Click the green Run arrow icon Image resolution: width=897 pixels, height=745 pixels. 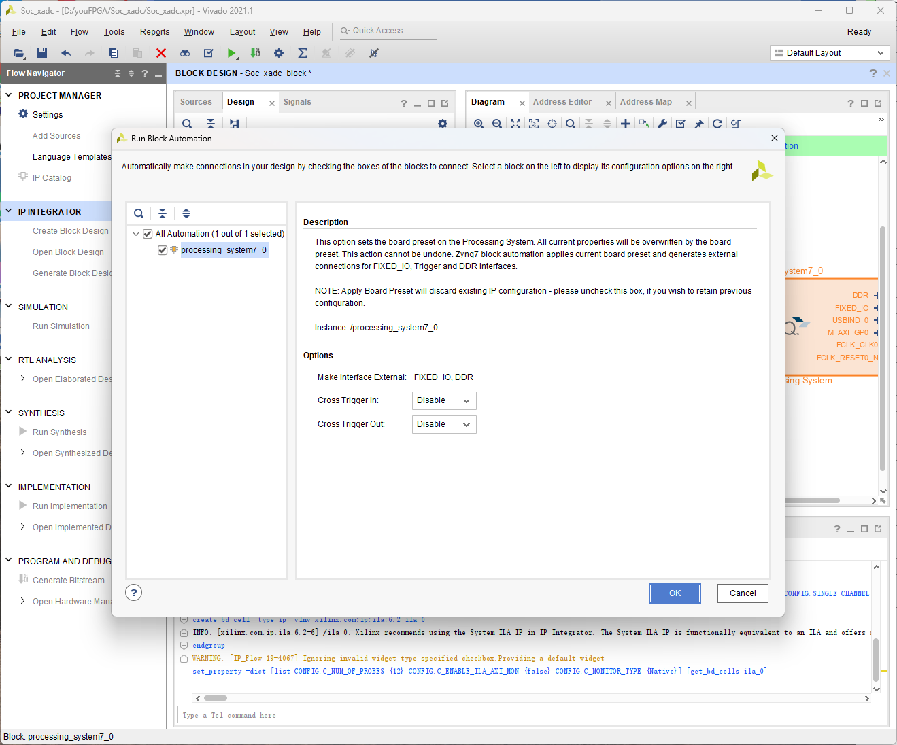[232, 53]
